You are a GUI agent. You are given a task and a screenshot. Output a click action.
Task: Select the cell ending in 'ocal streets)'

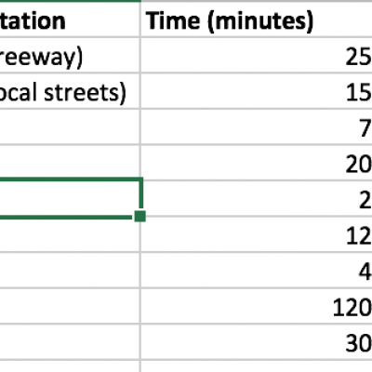[70, 91]
